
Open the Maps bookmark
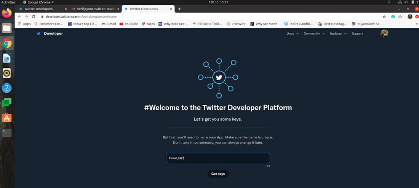coord(148,24)
